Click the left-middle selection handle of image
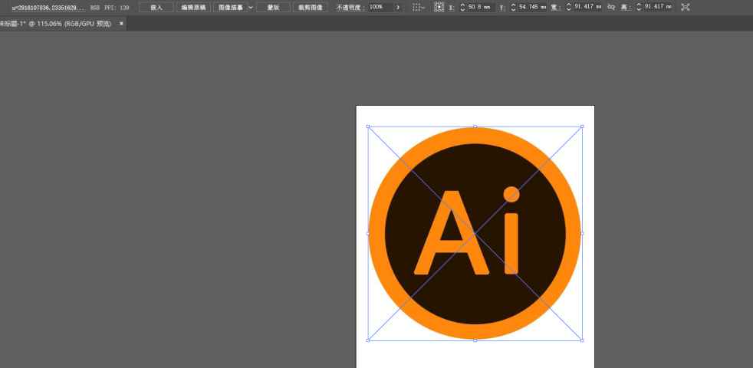Image resolution: width=753 pixels, height=368 pixels. click(x=368, y=234)
